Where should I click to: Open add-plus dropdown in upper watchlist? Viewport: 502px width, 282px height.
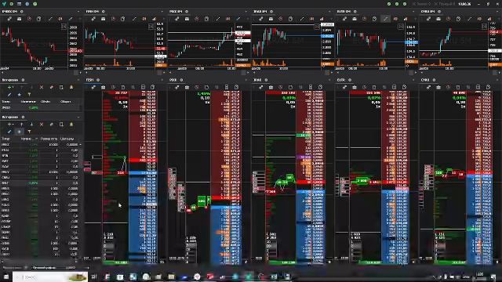[x=10, y=87]
